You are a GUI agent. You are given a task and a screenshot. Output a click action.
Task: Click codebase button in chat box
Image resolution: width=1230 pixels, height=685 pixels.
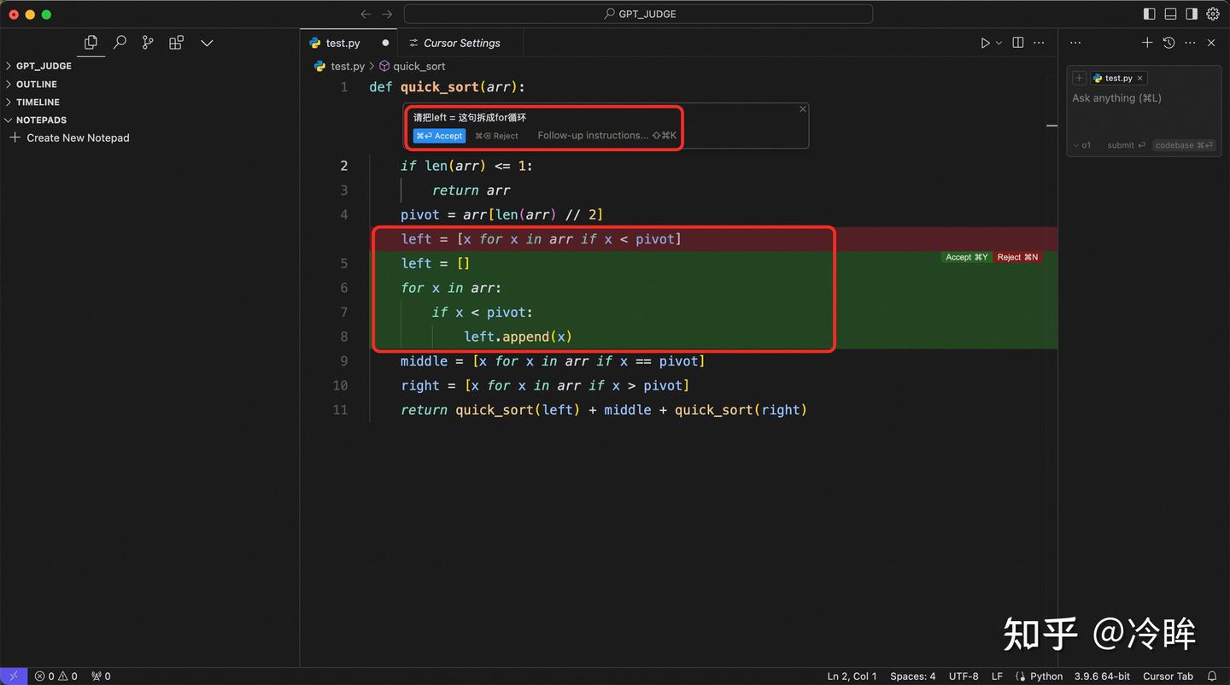click(1183, 145)
